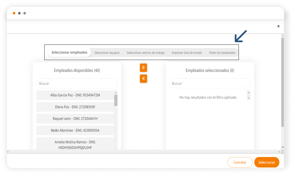Select the Todos los empleados tab
The width and height of the screenshot is (294, 175).
point(222,53)
